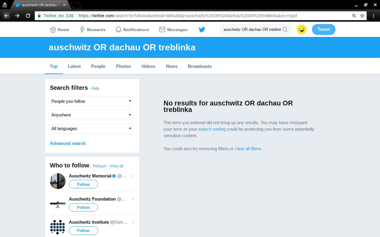Switch to the Photos tab
Viewport: 380px width, 237px height.
pos(123,66)
